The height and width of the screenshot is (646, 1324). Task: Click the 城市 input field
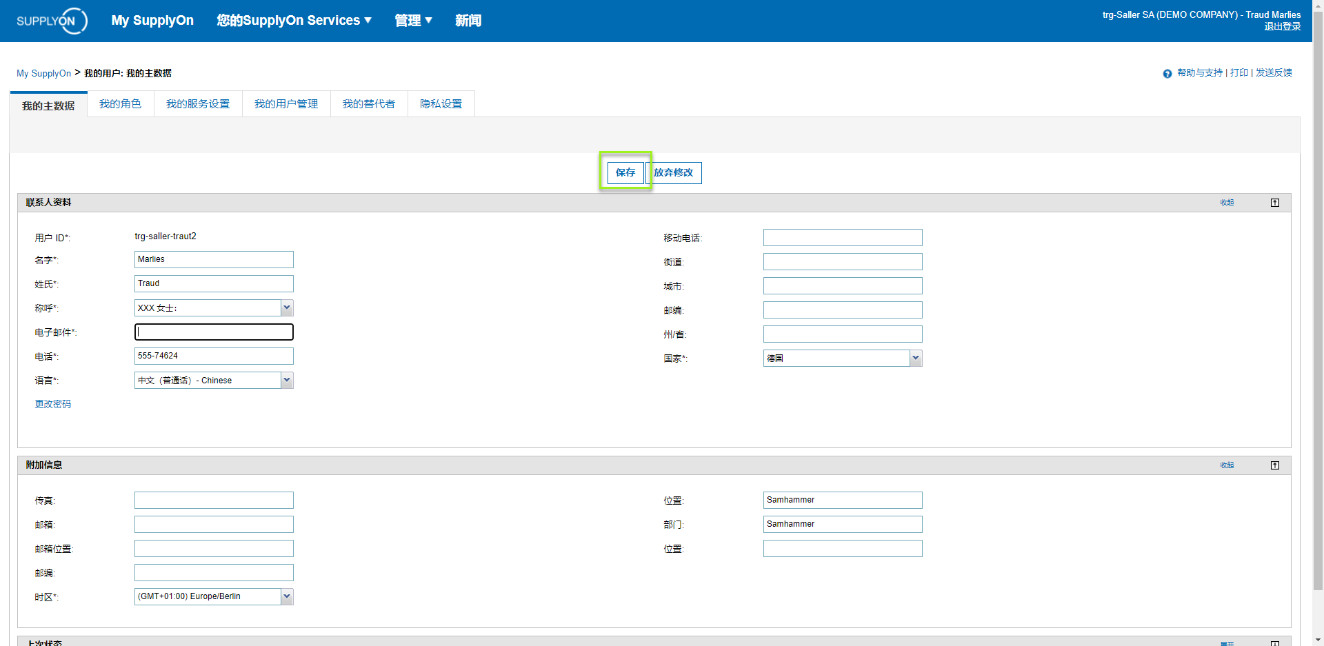click(843, 285)
